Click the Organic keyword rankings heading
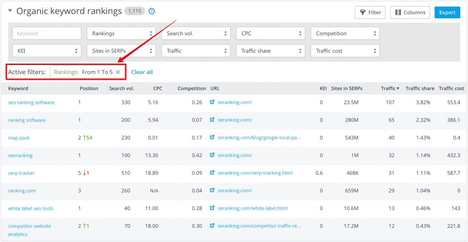The height and width of the screenshot is (242, 468). 69,11
